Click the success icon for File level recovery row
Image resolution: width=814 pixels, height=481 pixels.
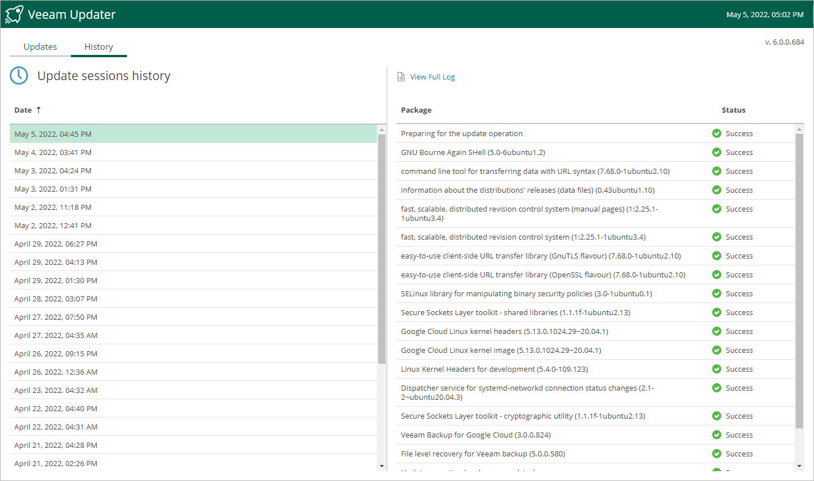pyautogui.click(x=717, y=454)
